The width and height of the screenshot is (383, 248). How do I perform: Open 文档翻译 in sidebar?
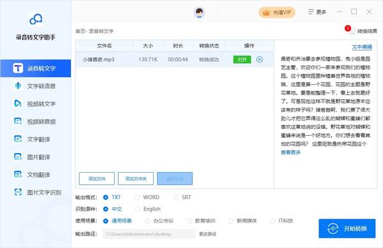point(36,175)
